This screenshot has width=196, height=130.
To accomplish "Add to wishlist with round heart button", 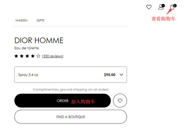I will (x=120, y=101).
